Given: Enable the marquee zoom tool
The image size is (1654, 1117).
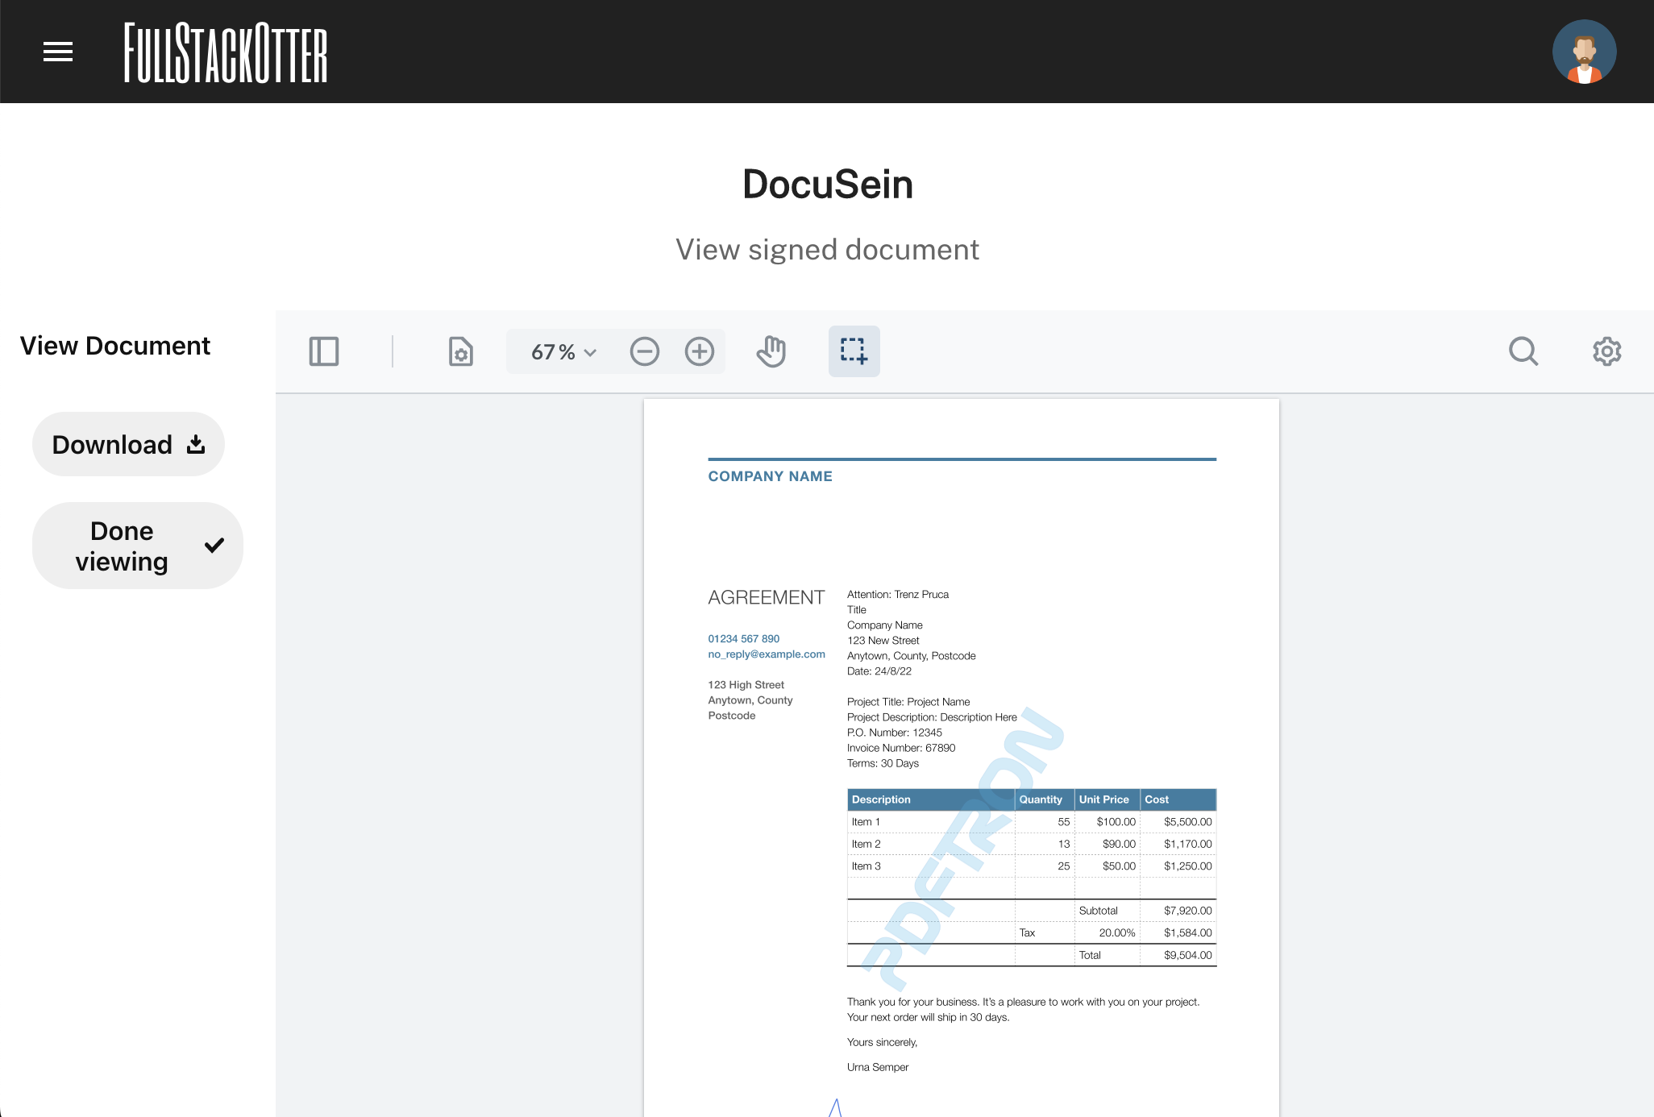Looking at the screenshot, I should (x=854, y=351).
